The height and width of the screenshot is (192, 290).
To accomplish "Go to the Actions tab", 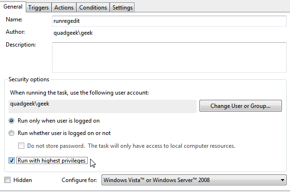I will coord(63,8).
